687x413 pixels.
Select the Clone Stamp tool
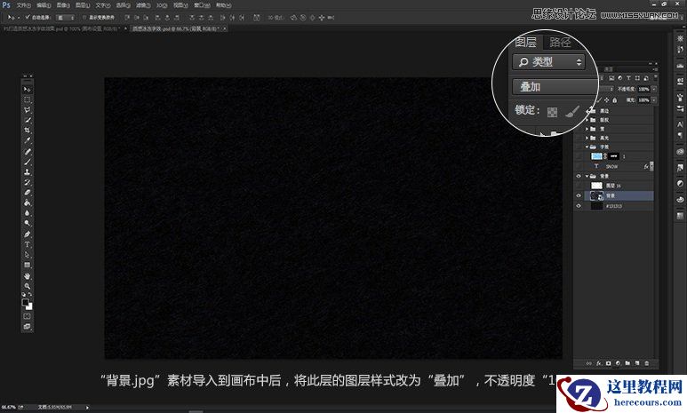tap(28, 172)
